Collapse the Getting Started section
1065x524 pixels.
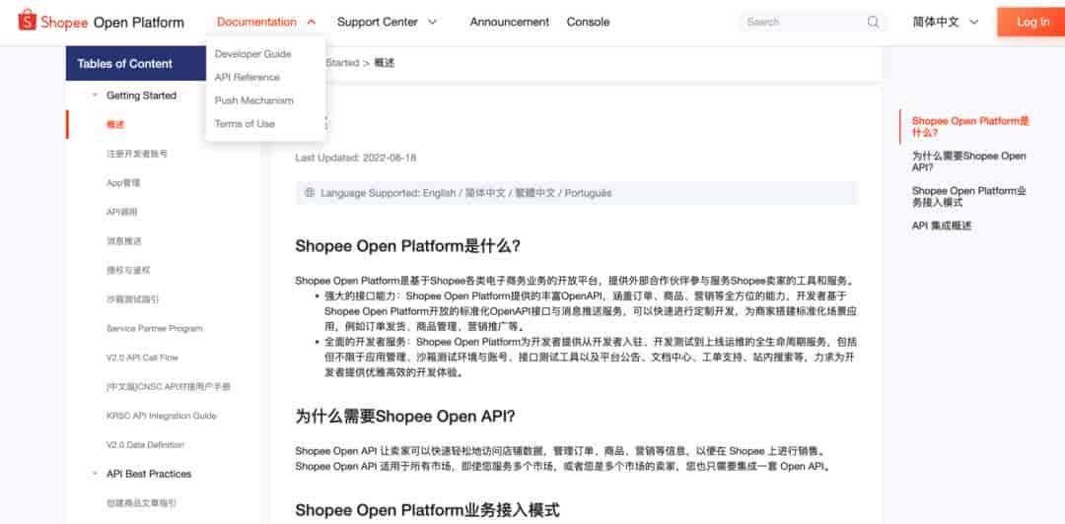tap(95, 95)
